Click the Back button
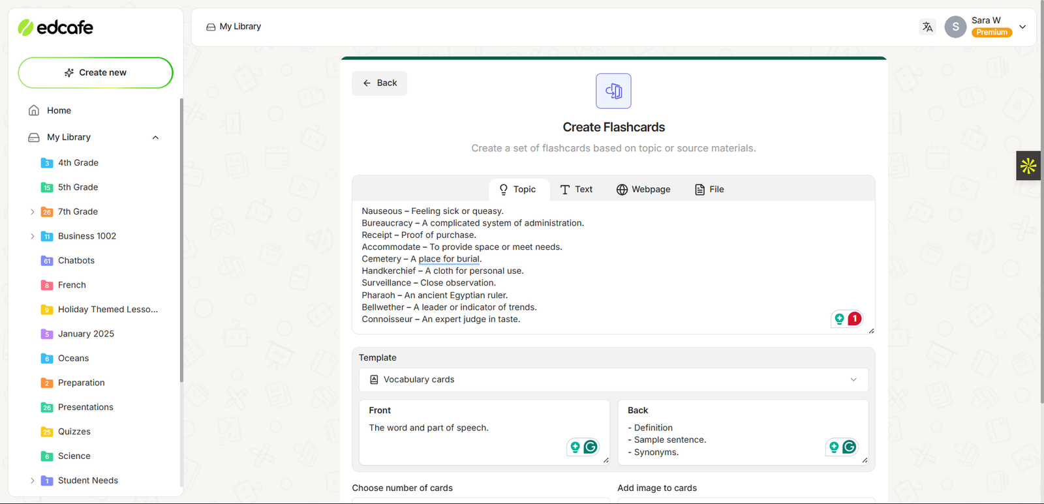1044x504 pixels. 379,83
